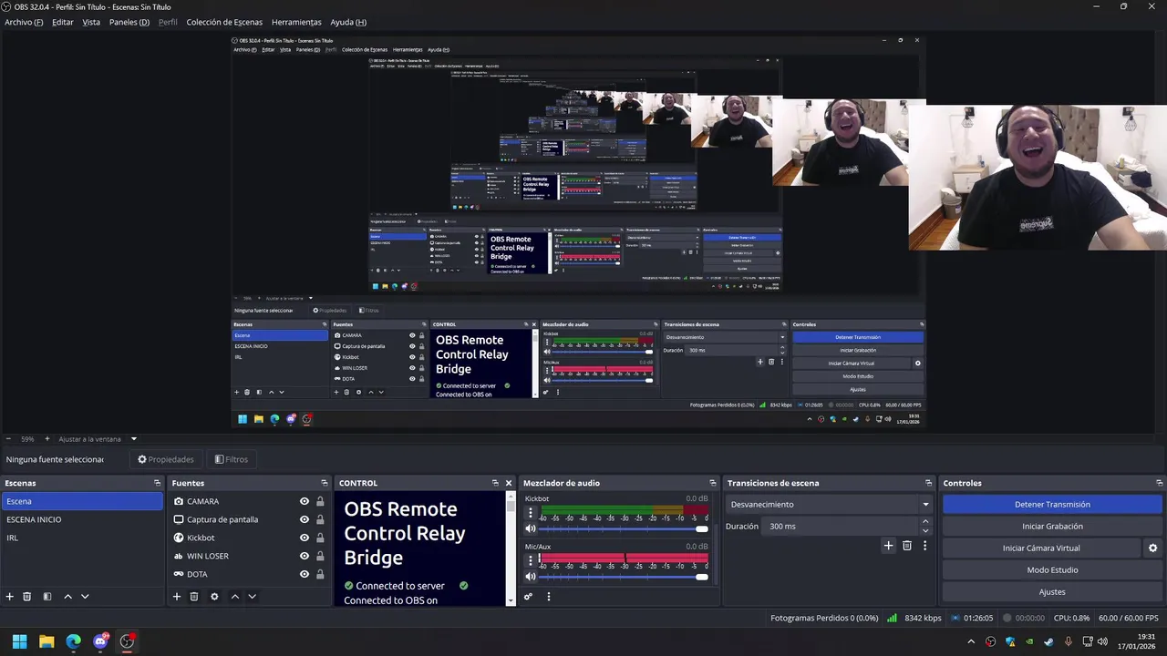Delete selected scene with trash icon
1167x656 pixels.
pyautogui.click(x=27, y=597)
